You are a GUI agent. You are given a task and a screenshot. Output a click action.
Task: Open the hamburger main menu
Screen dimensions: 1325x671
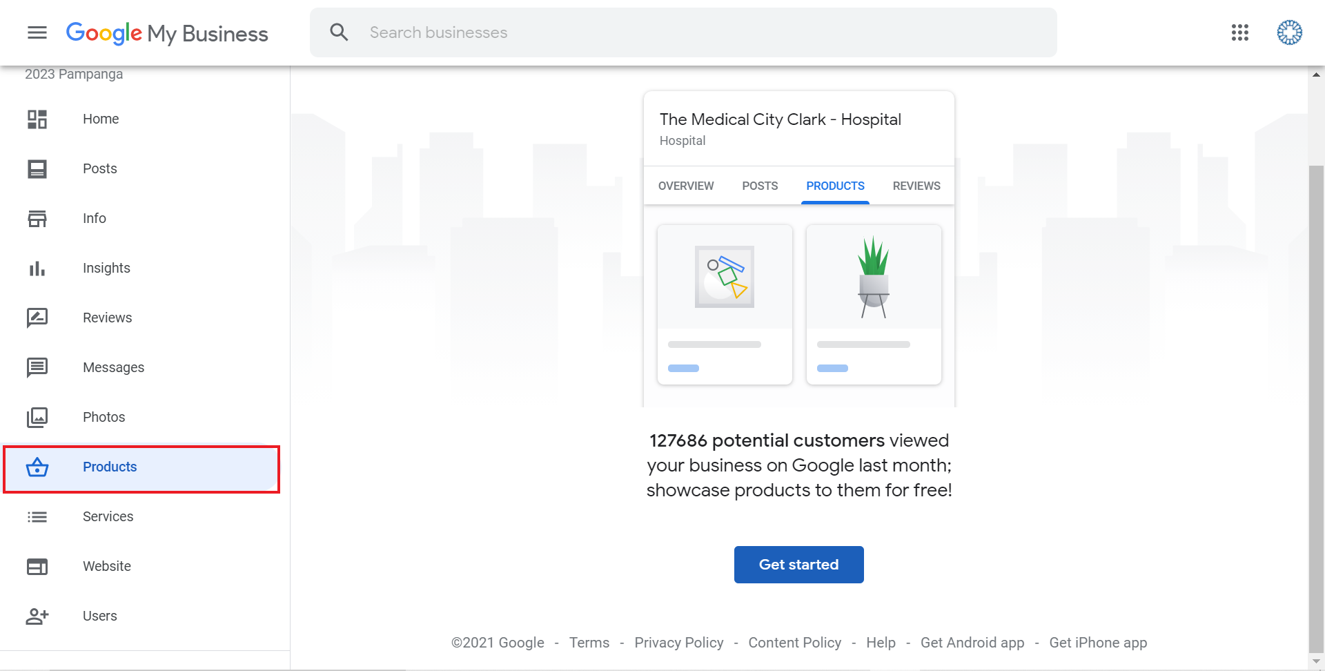point(37,32)
